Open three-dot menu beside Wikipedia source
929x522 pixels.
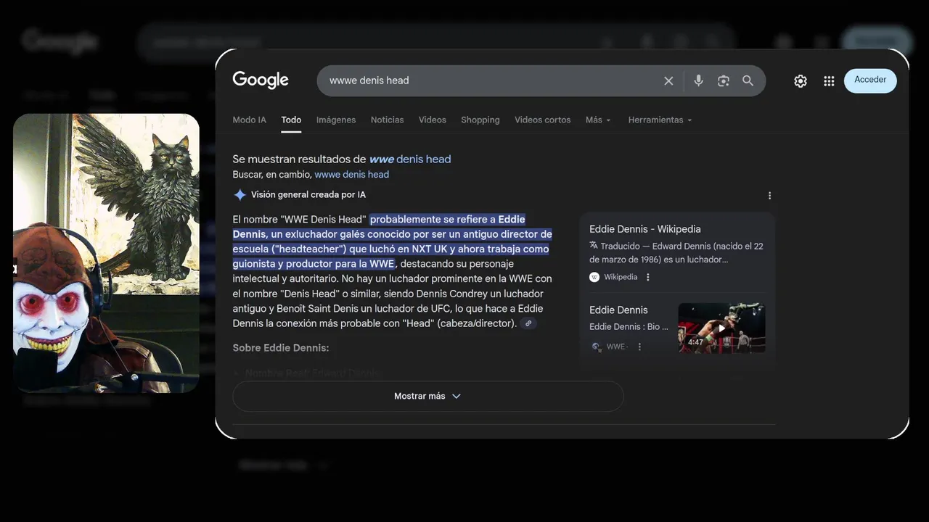[x=648, y=277]
